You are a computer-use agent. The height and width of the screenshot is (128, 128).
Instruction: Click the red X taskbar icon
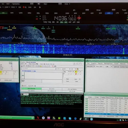38,118
